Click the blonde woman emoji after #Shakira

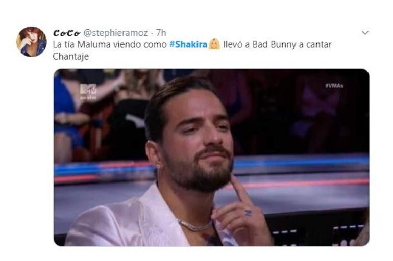(214, 44)
